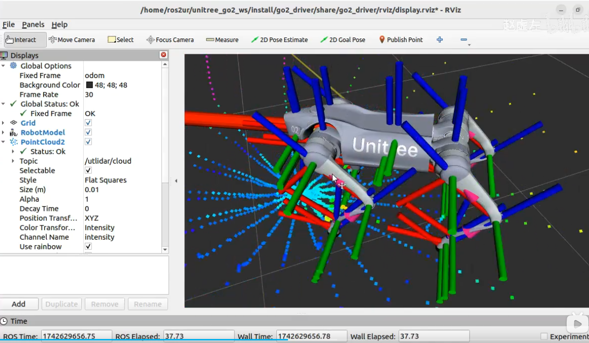This screenshot has width=589, height=343.
Task: Toggle the RobotModel display checkbox
Action: (88, 132)
